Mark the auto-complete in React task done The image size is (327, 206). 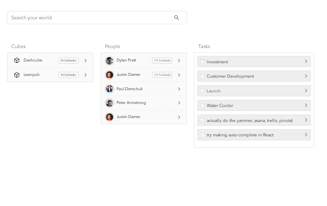point(202,135)
